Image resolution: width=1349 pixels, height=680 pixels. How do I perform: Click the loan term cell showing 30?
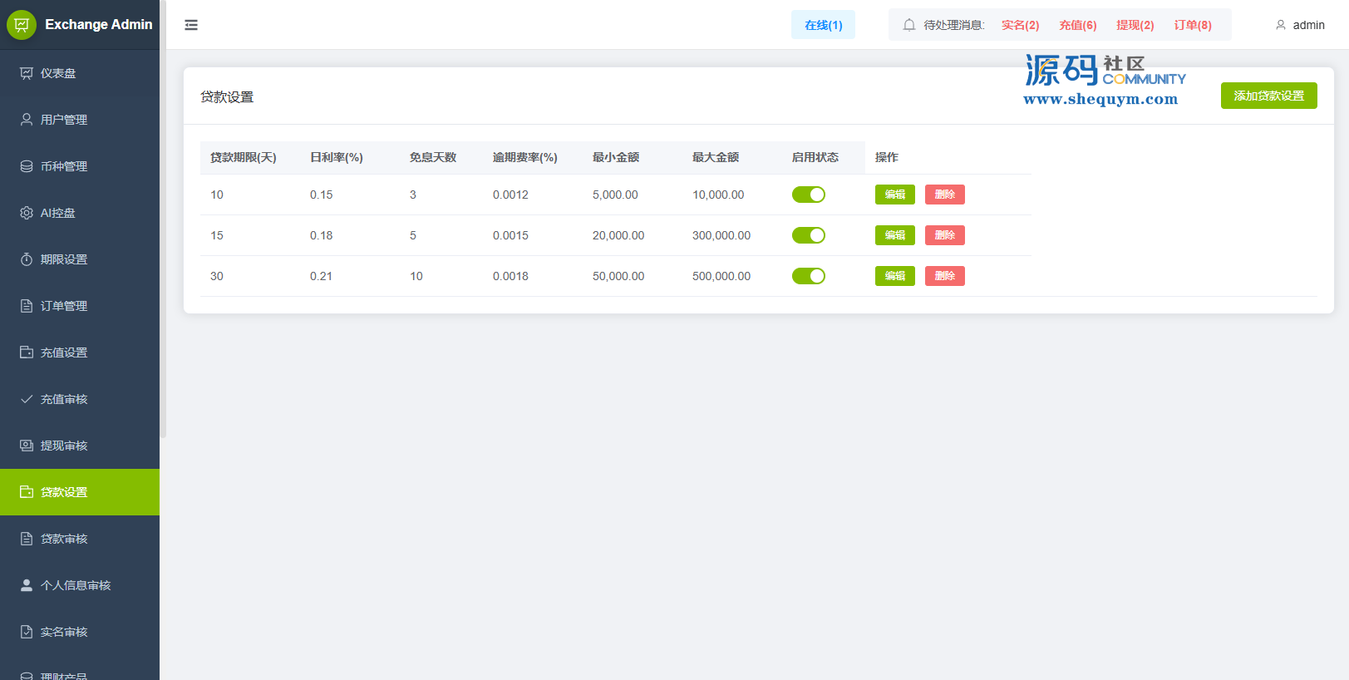point(217,276)
